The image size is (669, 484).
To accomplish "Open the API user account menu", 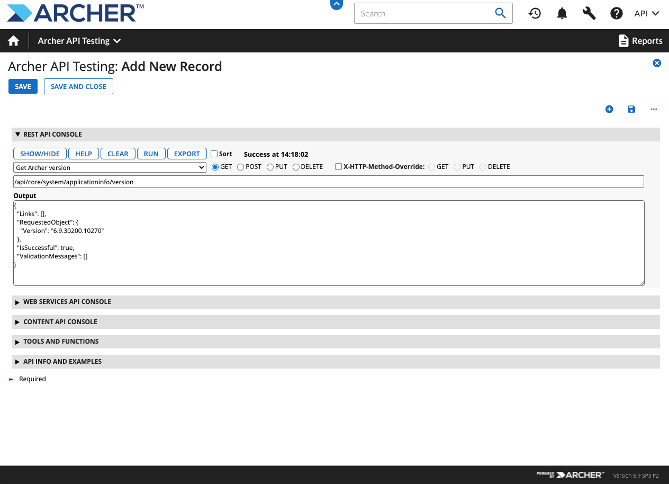I will pyautogui.click(x=646, y=13).
